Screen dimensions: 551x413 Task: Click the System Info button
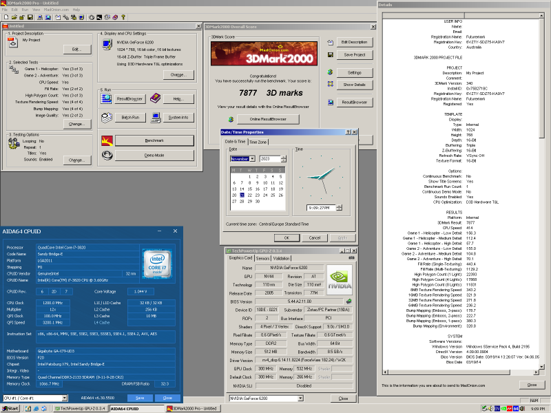pyautogui.click(x=178, y=117)
